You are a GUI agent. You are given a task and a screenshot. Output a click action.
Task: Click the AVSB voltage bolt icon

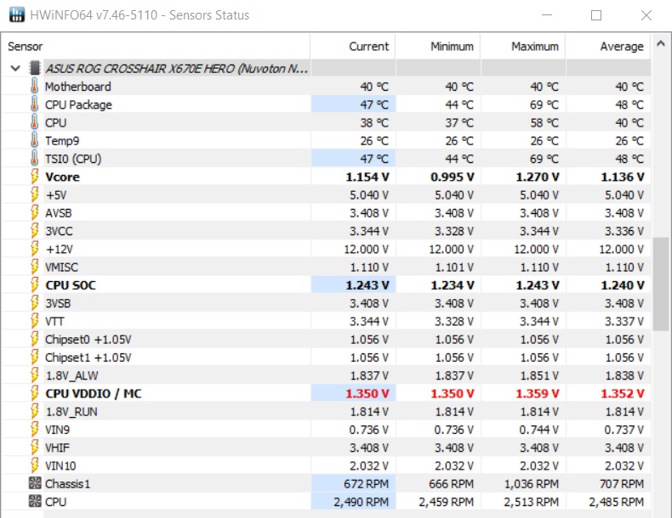pyautogui.click(x=35, y=212)
